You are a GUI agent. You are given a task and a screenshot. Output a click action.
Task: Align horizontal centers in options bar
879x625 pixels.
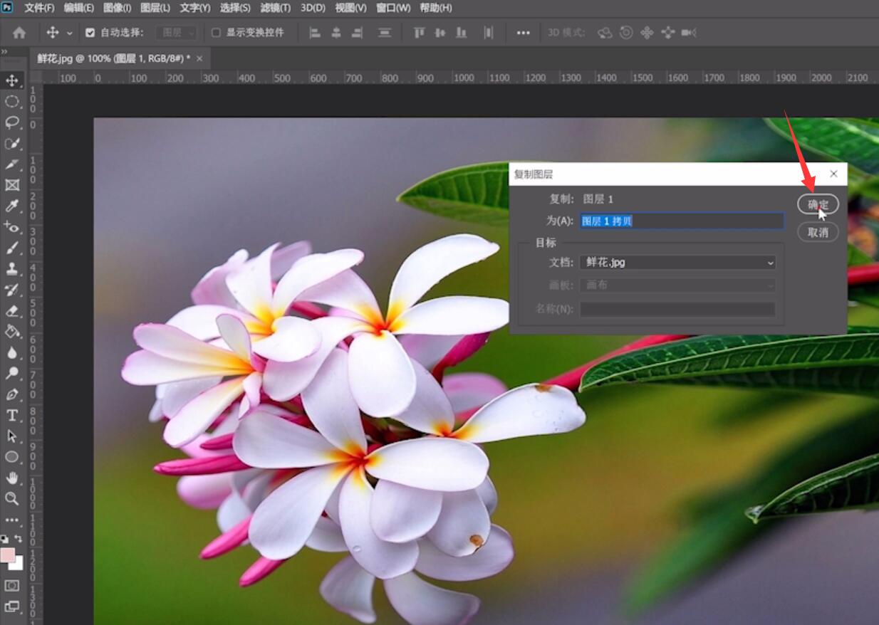[336, 33]
